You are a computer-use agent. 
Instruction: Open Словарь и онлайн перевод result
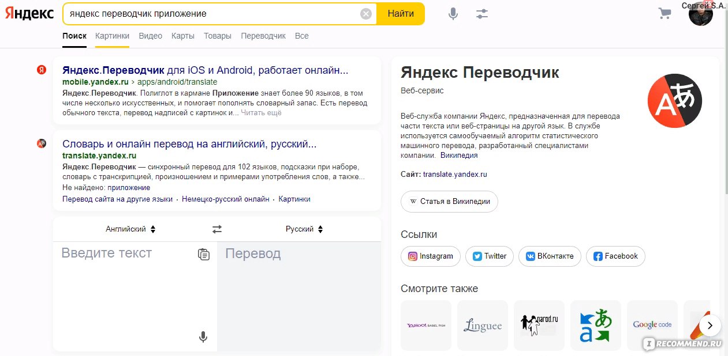point(189,144)
